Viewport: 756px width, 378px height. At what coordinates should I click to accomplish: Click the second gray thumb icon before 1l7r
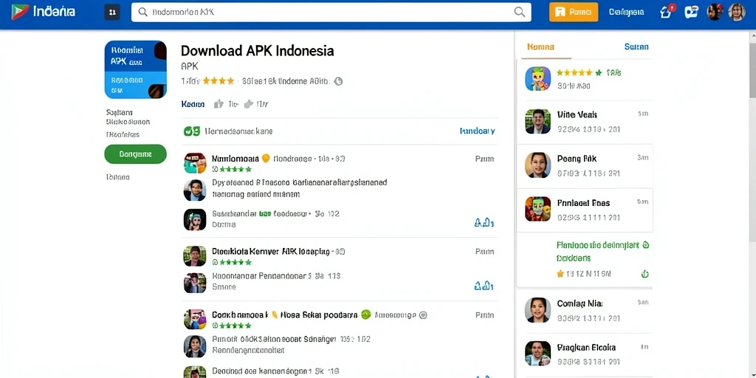[x=249, y=103]
